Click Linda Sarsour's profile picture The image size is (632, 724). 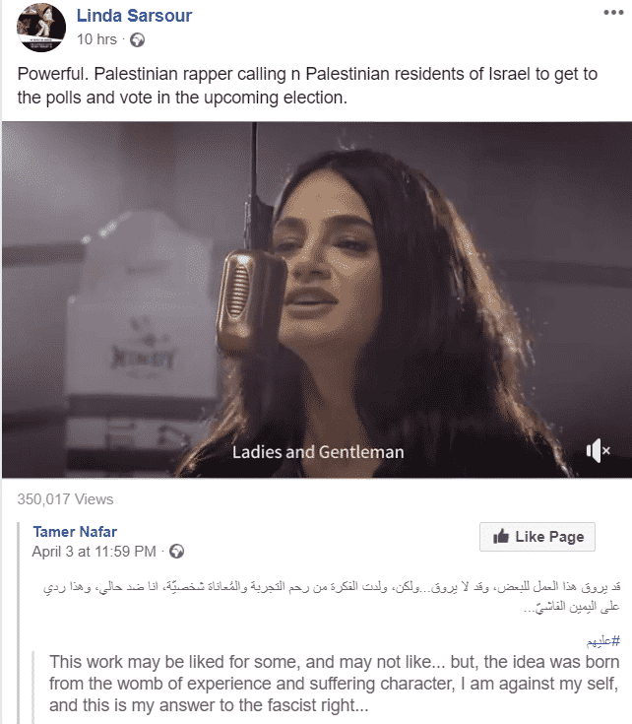click(x=41, y=28)
